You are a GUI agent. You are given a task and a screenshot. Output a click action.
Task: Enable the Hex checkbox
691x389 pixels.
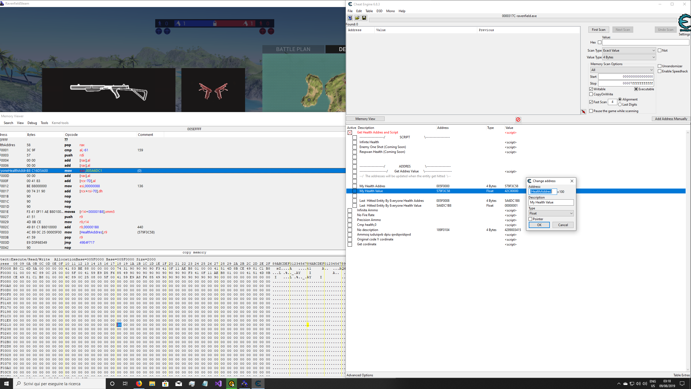599,42
